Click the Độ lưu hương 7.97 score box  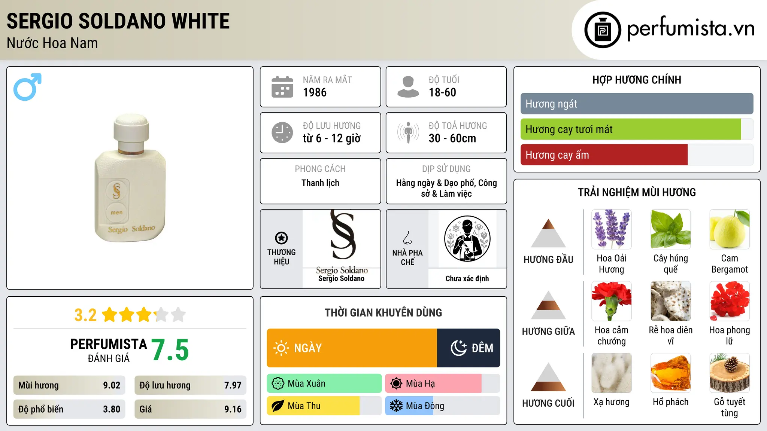click(191, 385)
